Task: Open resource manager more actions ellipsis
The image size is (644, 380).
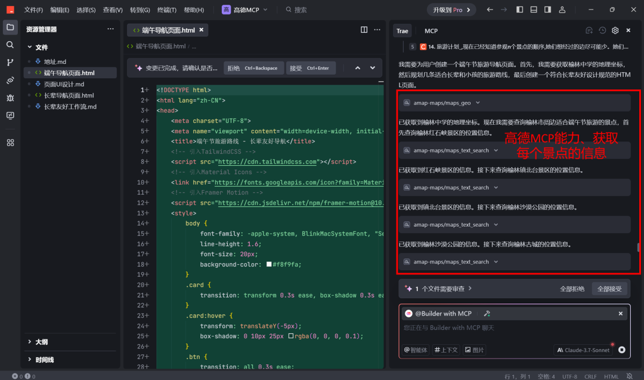Action: pos(110,29)
